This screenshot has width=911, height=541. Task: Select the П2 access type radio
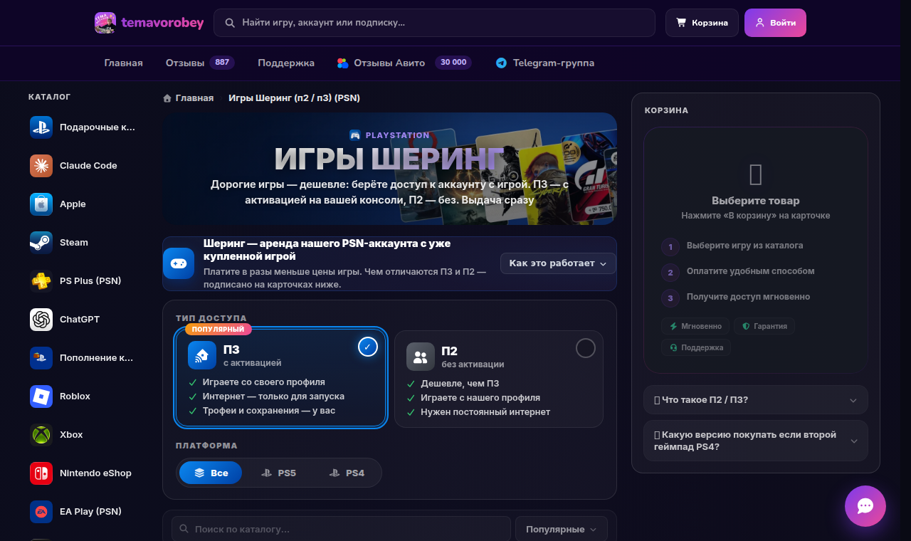point(586,348)
